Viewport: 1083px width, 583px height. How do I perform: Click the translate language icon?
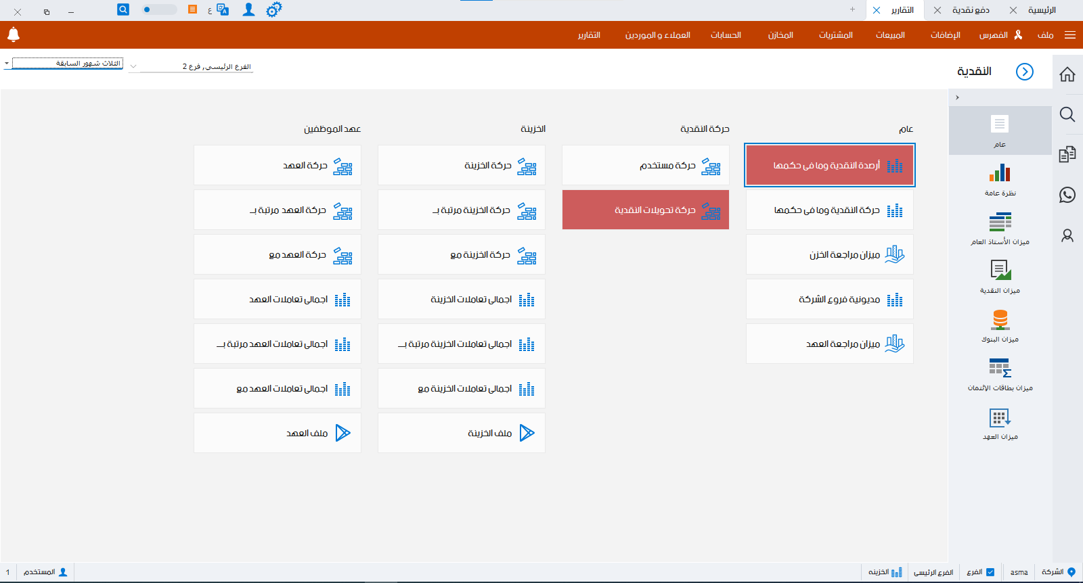223,9
